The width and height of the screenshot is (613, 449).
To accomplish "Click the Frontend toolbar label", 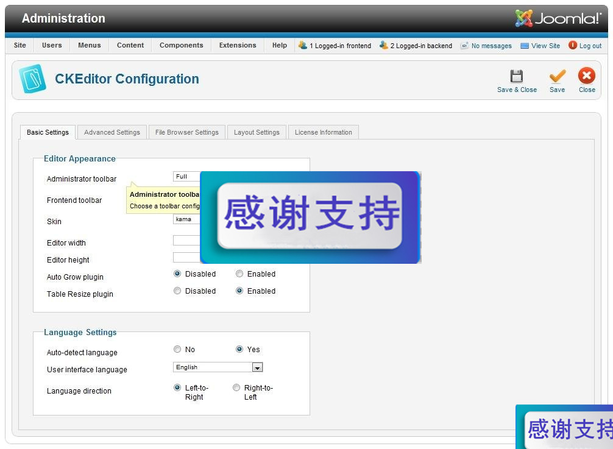I will pyautogui.click(x=74, y=200).
